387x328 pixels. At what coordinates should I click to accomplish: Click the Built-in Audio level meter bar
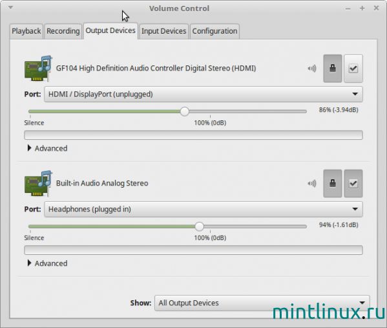click(193, 250)
